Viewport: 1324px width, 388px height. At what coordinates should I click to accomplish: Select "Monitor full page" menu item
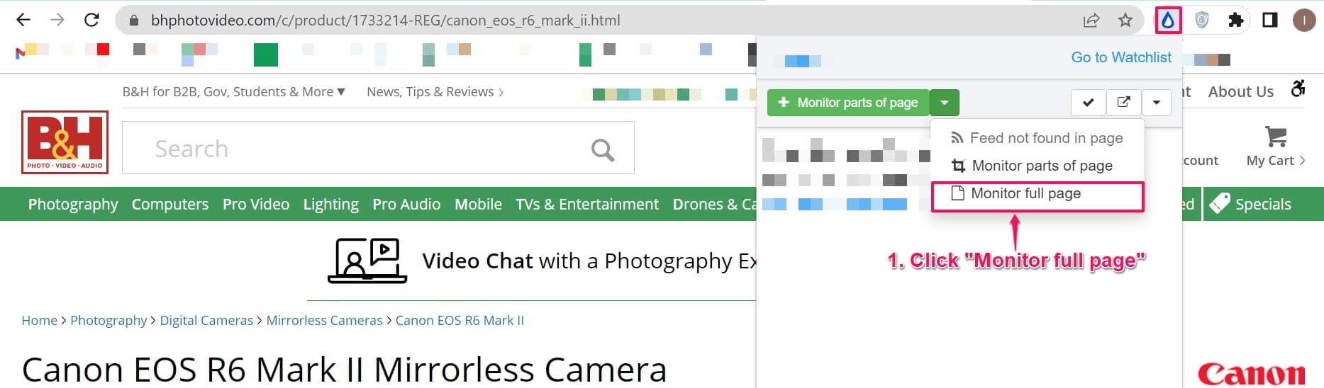tap(1025, 193)
